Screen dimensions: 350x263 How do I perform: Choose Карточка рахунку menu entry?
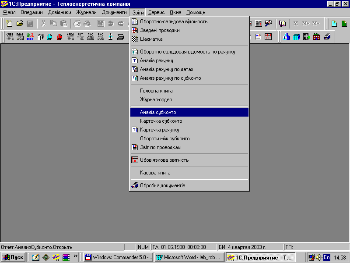coord(189,130)
